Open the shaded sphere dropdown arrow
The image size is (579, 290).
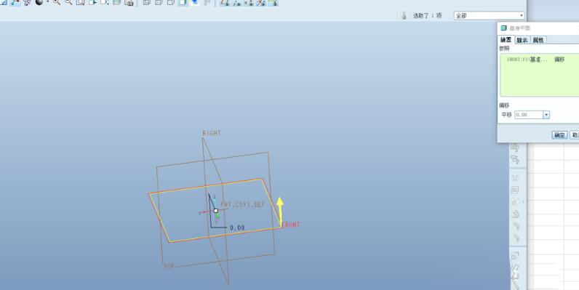[x=47, y=2]
